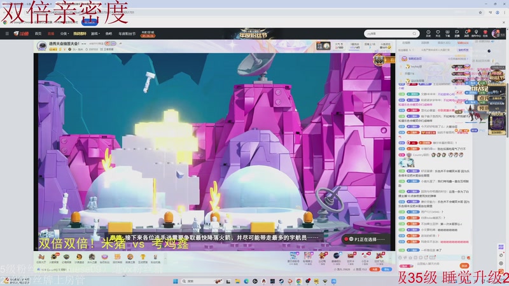Image resolution: width=509 pixels, height=286 pixels.
Task: Open the pink fan badge selector by chat input
Action: [406, 266]
